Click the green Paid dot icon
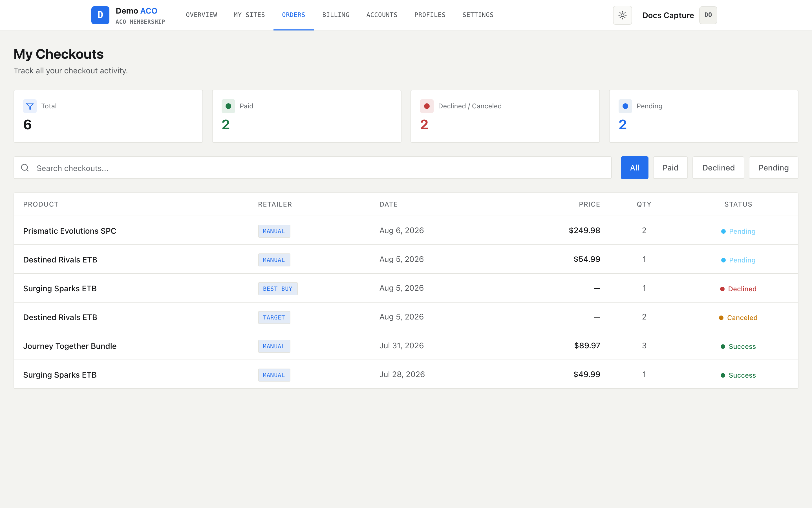The image size is (812, 508). [x=228, y=106]
